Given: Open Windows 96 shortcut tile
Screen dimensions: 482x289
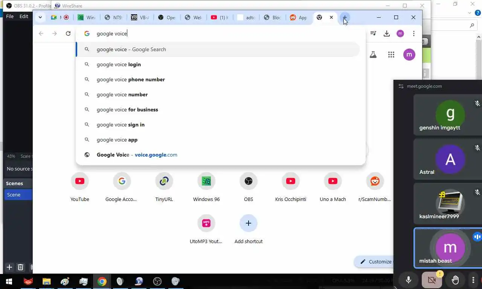Looking at the screenshot, I should pyautogui.click(x=206, y=187).
